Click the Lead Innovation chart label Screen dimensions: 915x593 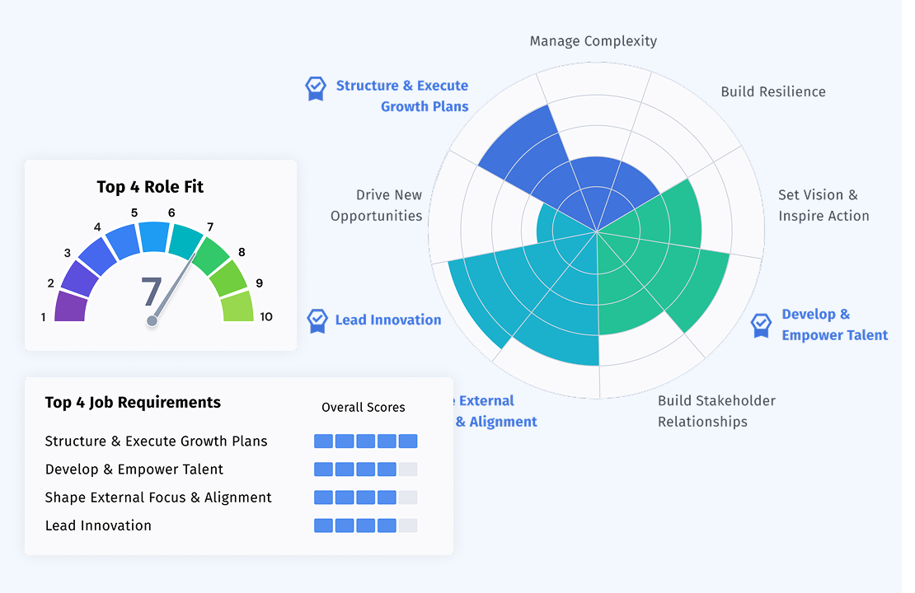388,320
